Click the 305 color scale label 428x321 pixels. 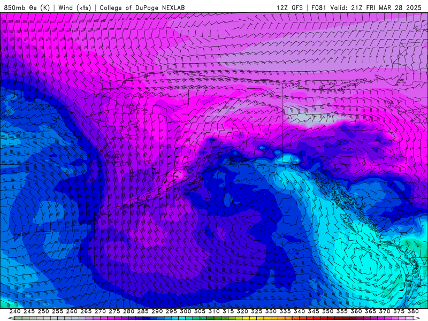(x=200, y=311)
